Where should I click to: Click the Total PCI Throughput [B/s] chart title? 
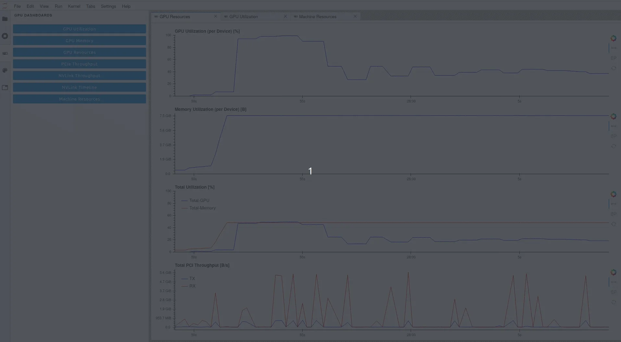[x=202, y=265]
